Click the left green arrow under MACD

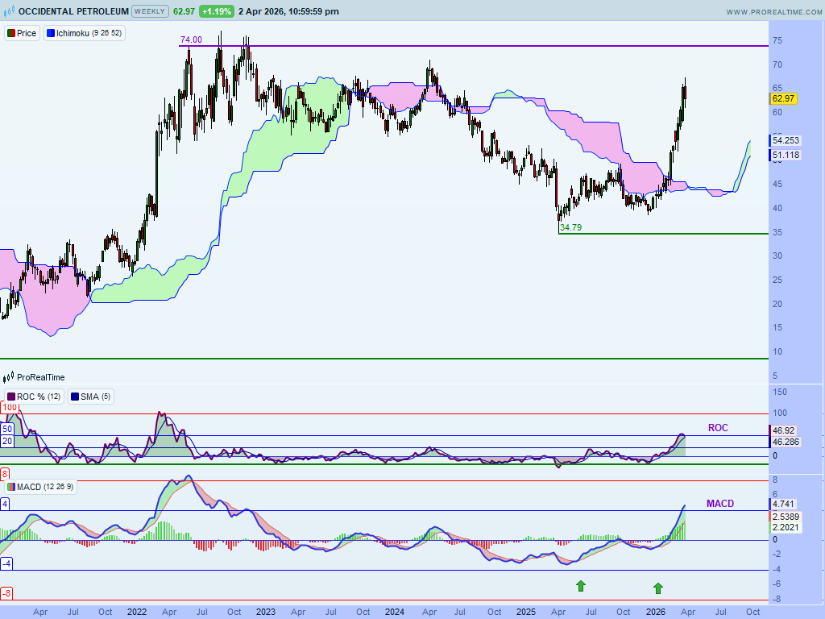580,586
